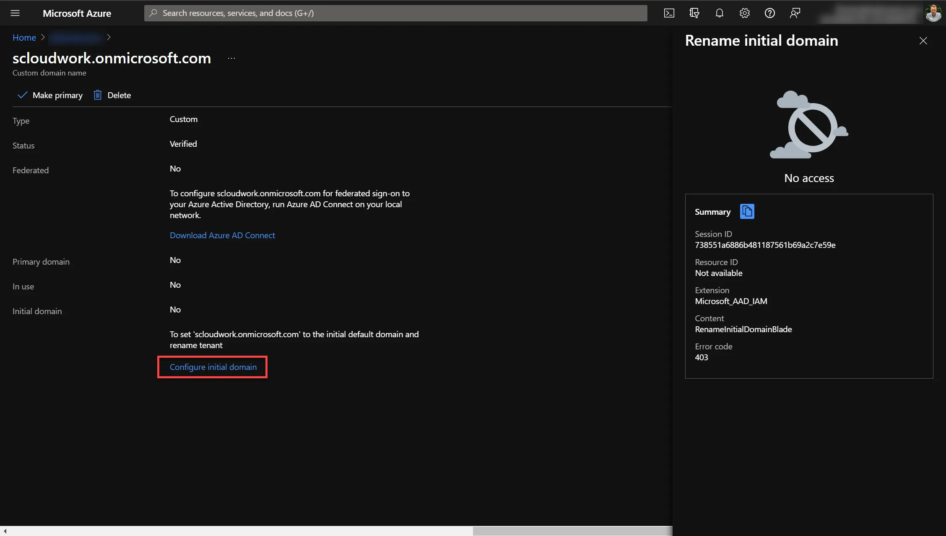Click the Summary heading in the error panel
Image resolution: width=946 pixels, height=536 pixels.
(712, 212)
